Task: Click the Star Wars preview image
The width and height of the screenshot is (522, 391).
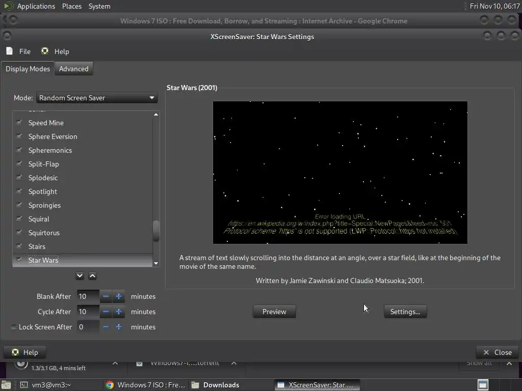Action: (340, 173)
